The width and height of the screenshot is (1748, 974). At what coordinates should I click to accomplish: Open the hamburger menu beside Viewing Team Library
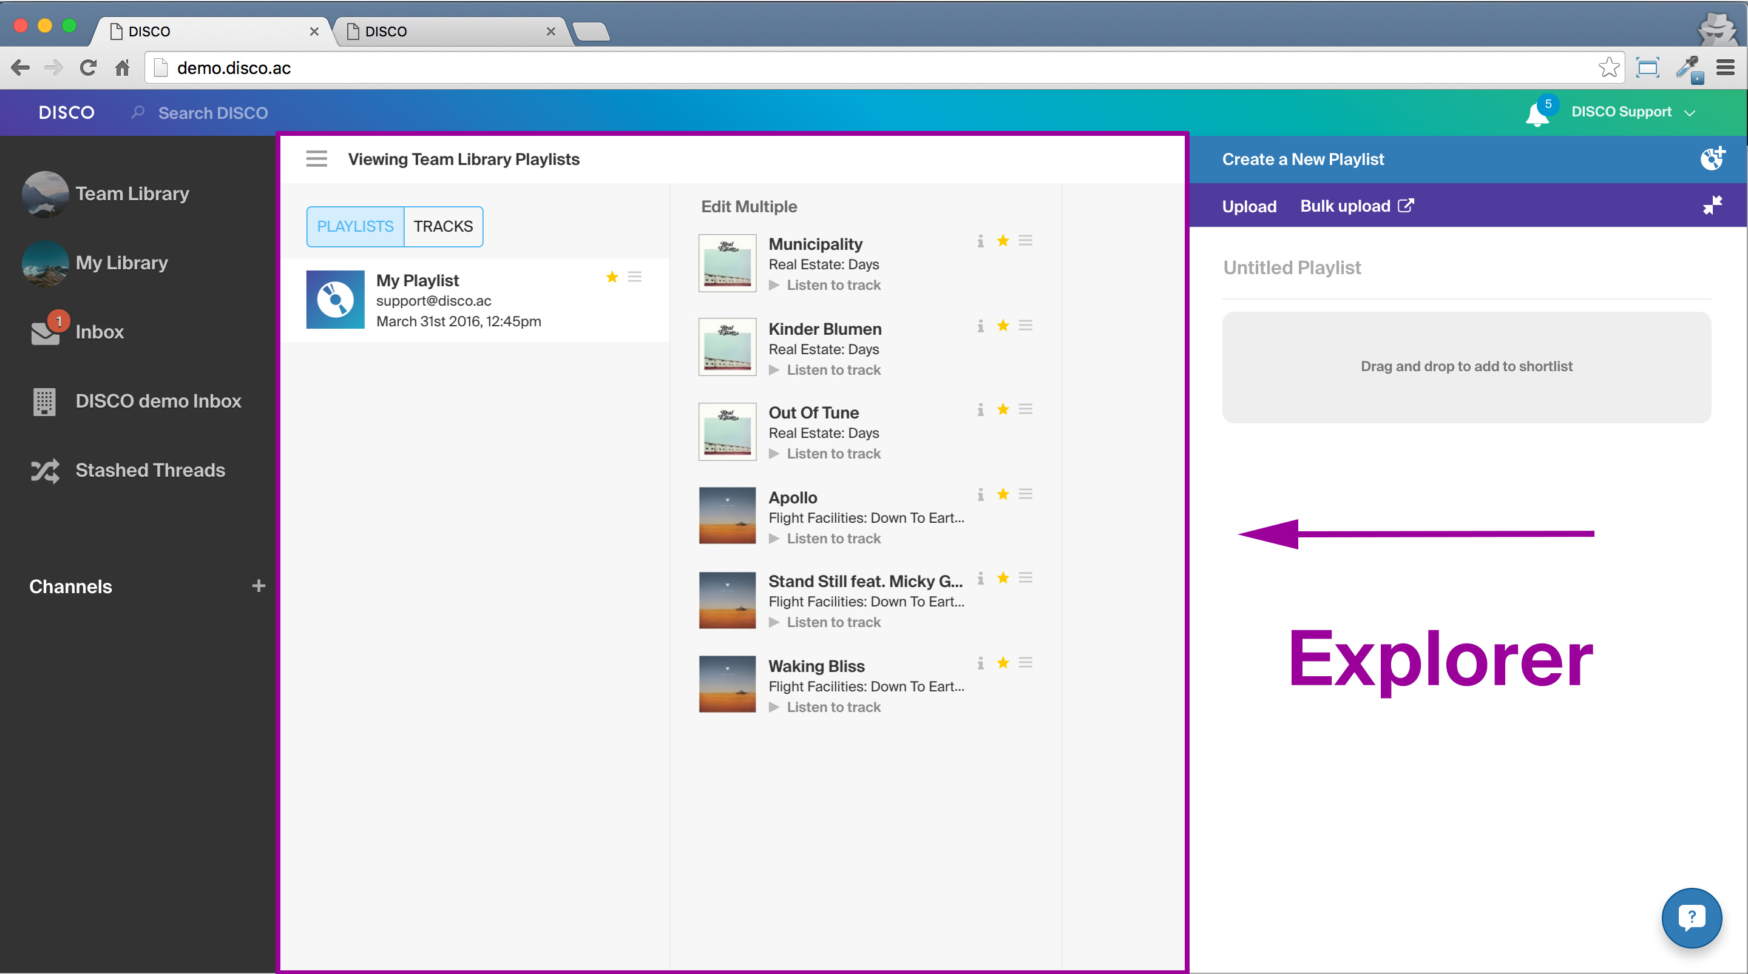tap(316, 159)
